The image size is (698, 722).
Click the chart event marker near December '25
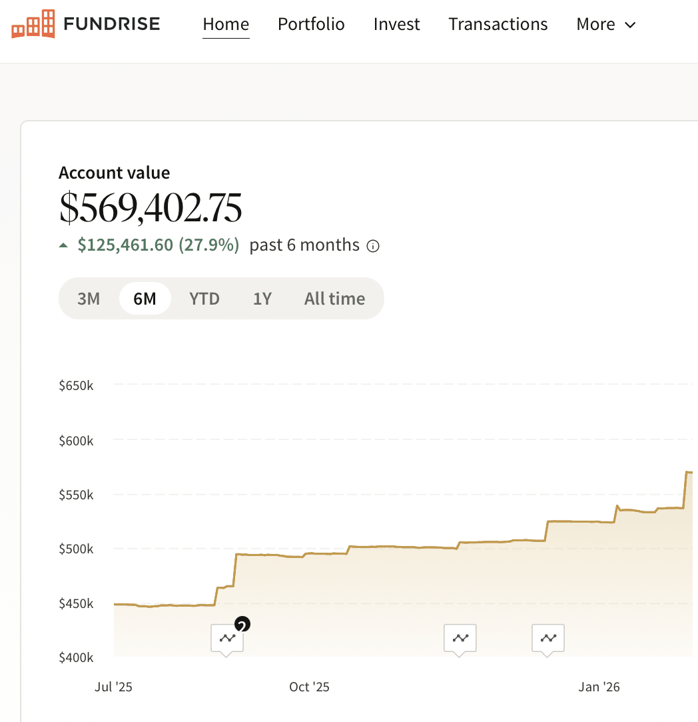click(460, 638)
